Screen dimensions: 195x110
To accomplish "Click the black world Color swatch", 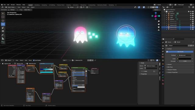I will click(x=185, y=59).
